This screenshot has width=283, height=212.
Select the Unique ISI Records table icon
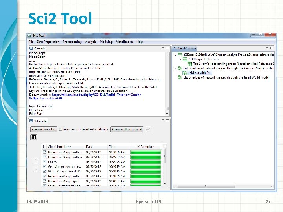(x=185, y=59)
